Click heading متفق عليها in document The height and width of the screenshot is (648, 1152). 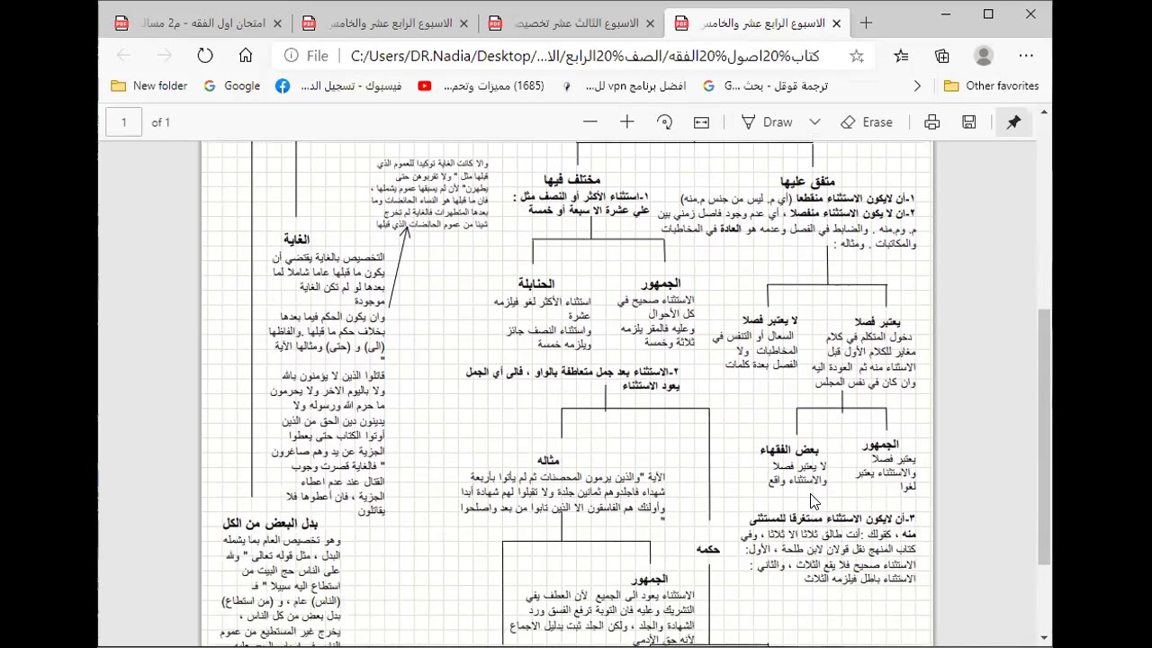click(807, 181)
